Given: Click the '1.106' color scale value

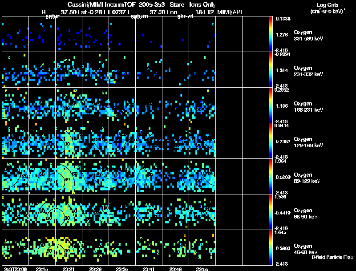Looking at the screenshot, I should coord(282,106).
